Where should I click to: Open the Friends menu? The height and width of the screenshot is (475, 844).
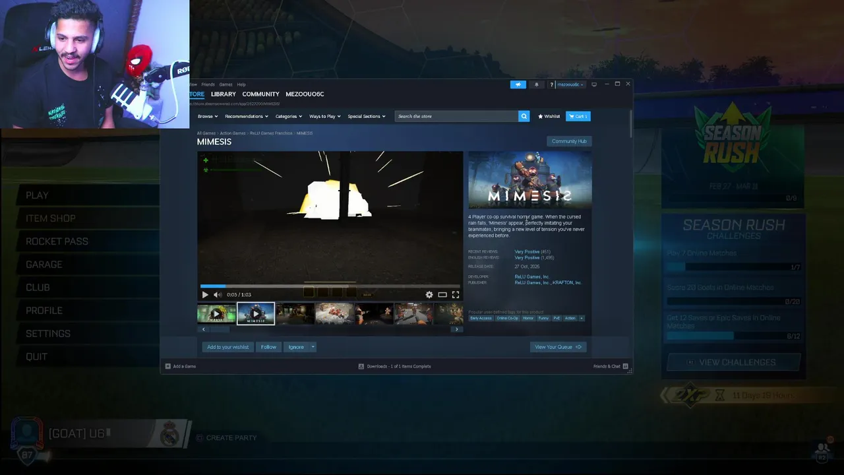pyautogui.click(x=208, y=84)
